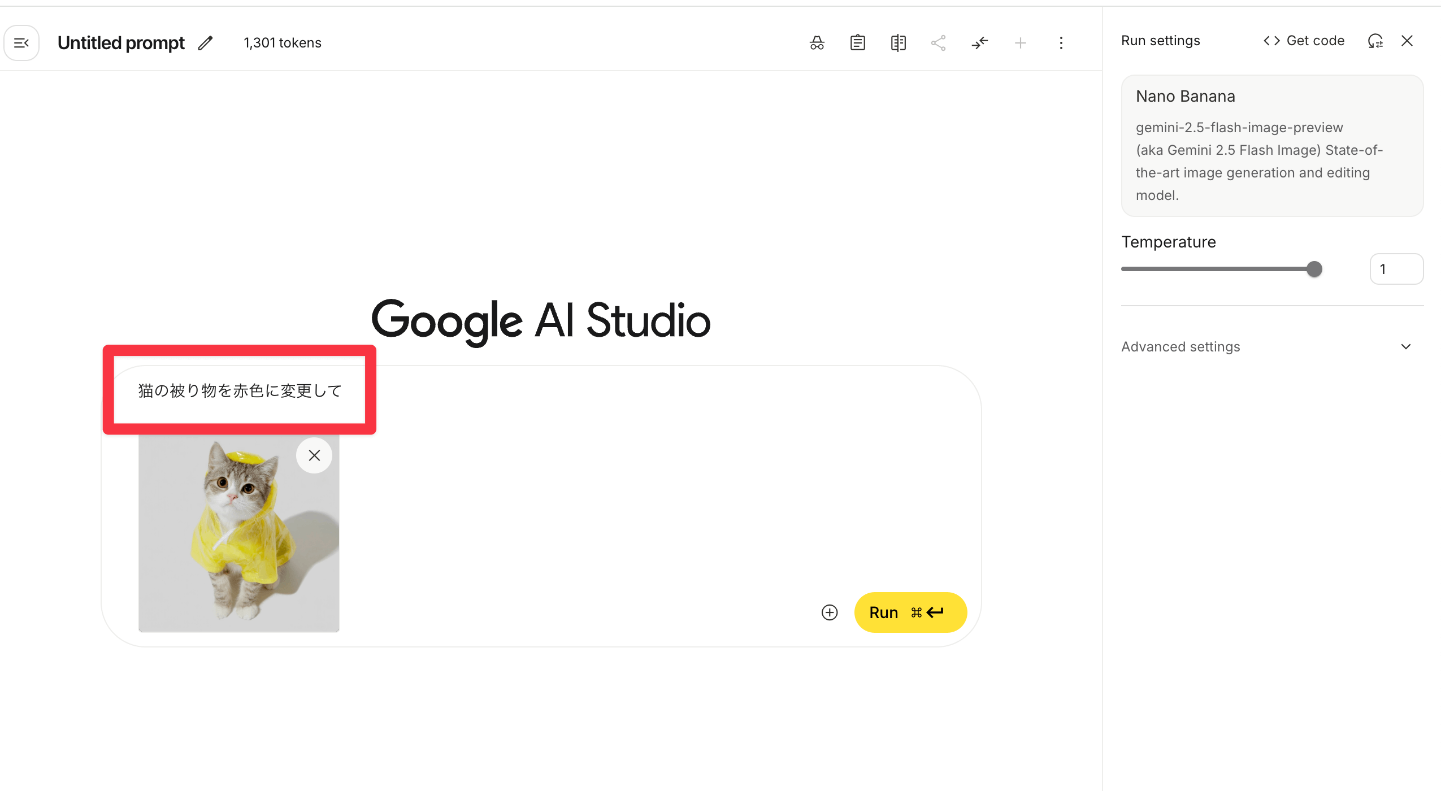Viewport: 1441px width, 791px height.
Task: Click the Temperature value input field
Action: [1396, 269]
